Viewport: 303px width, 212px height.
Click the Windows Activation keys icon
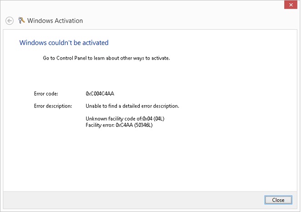click(21, 20)
